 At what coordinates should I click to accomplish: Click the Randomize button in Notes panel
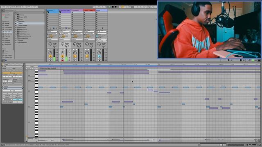[7, 100]
